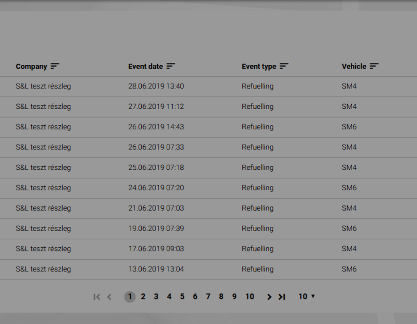Select event date 24.06.2019 07:20

click(x=156, y=188)
